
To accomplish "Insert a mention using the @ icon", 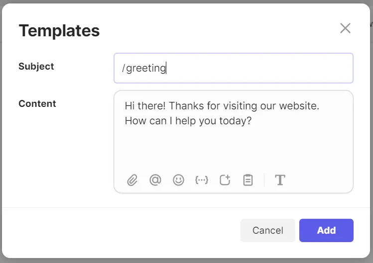I will point(155,180).
